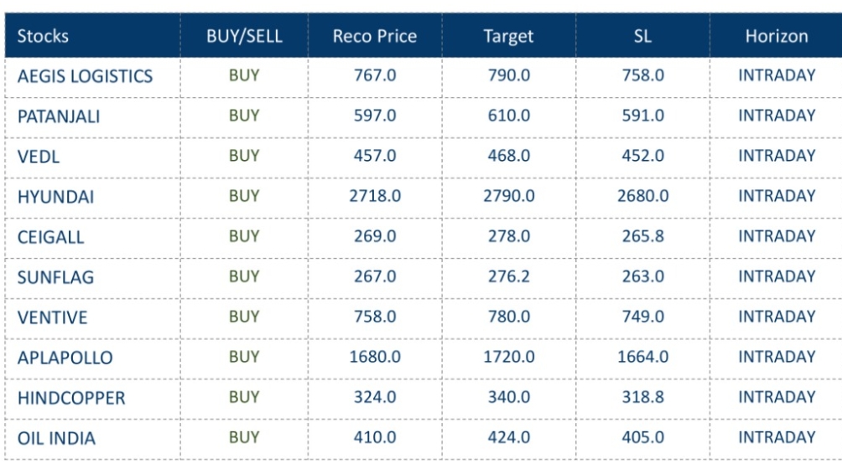This screenshot has height=469, width=842.
Task: Select CEIGALL in the Stocks column
Action: click(50, 237)
